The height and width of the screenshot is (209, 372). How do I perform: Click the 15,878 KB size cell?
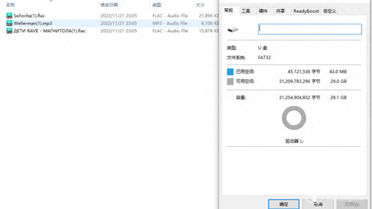209,31
